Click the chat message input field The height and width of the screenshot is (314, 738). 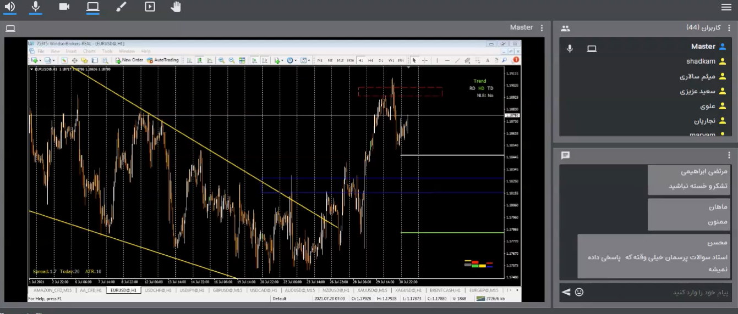655,293
